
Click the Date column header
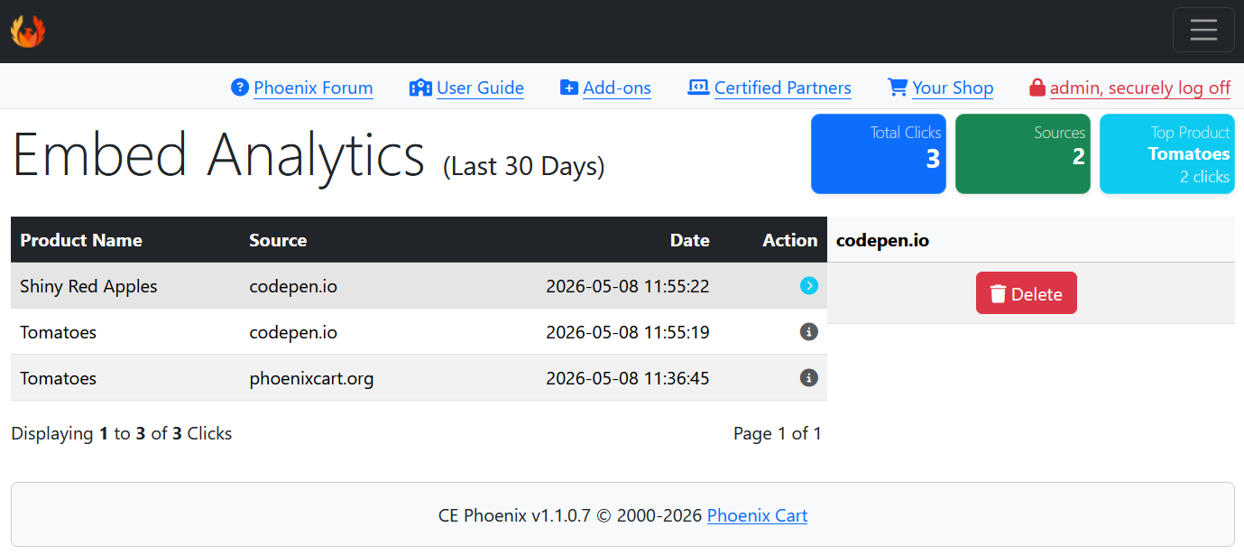pyautogui.click(x=690, y=240)
